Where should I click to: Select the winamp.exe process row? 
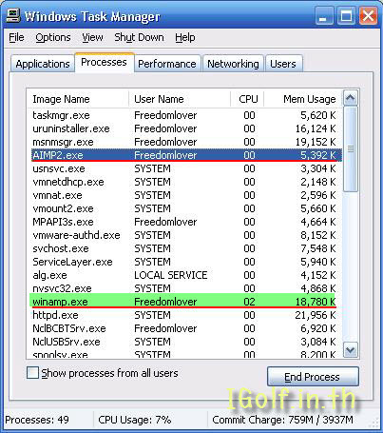coord(183,301)
